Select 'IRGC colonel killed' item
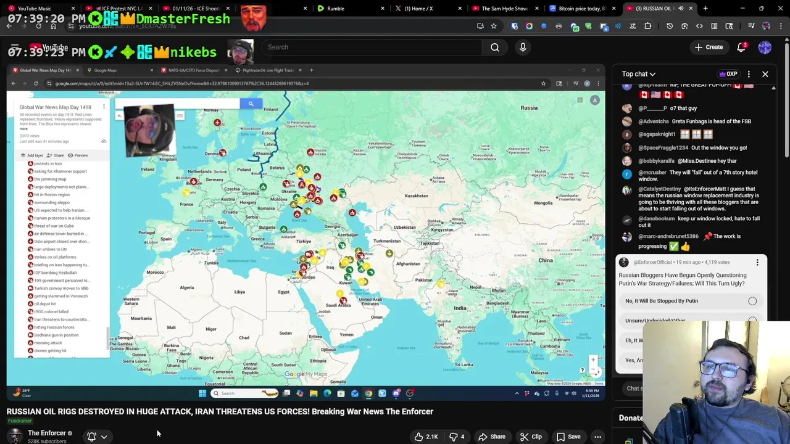 click(51, 311)
